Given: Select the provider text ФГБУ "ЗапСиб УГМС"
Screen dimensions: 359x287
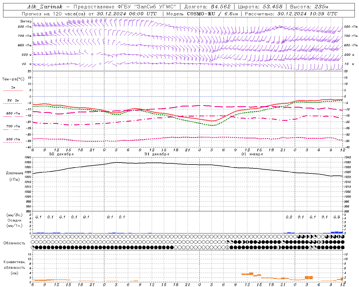Looking at the screenshot, I should (148, 7).
